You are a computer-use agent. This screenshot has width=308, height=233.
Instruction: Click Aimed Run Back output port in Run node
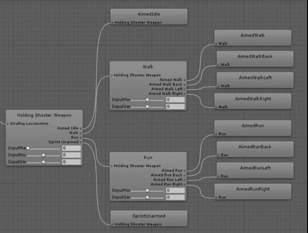pos(185,175)
